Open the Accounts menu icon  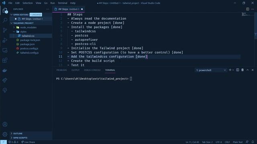point(5,124)
